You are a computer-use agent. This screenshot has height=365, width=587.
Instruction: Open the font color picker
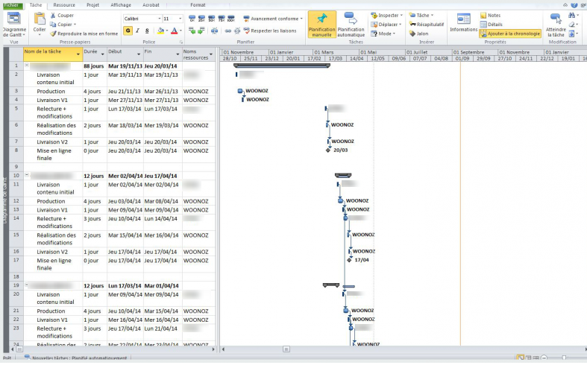(x=174, y=31)
